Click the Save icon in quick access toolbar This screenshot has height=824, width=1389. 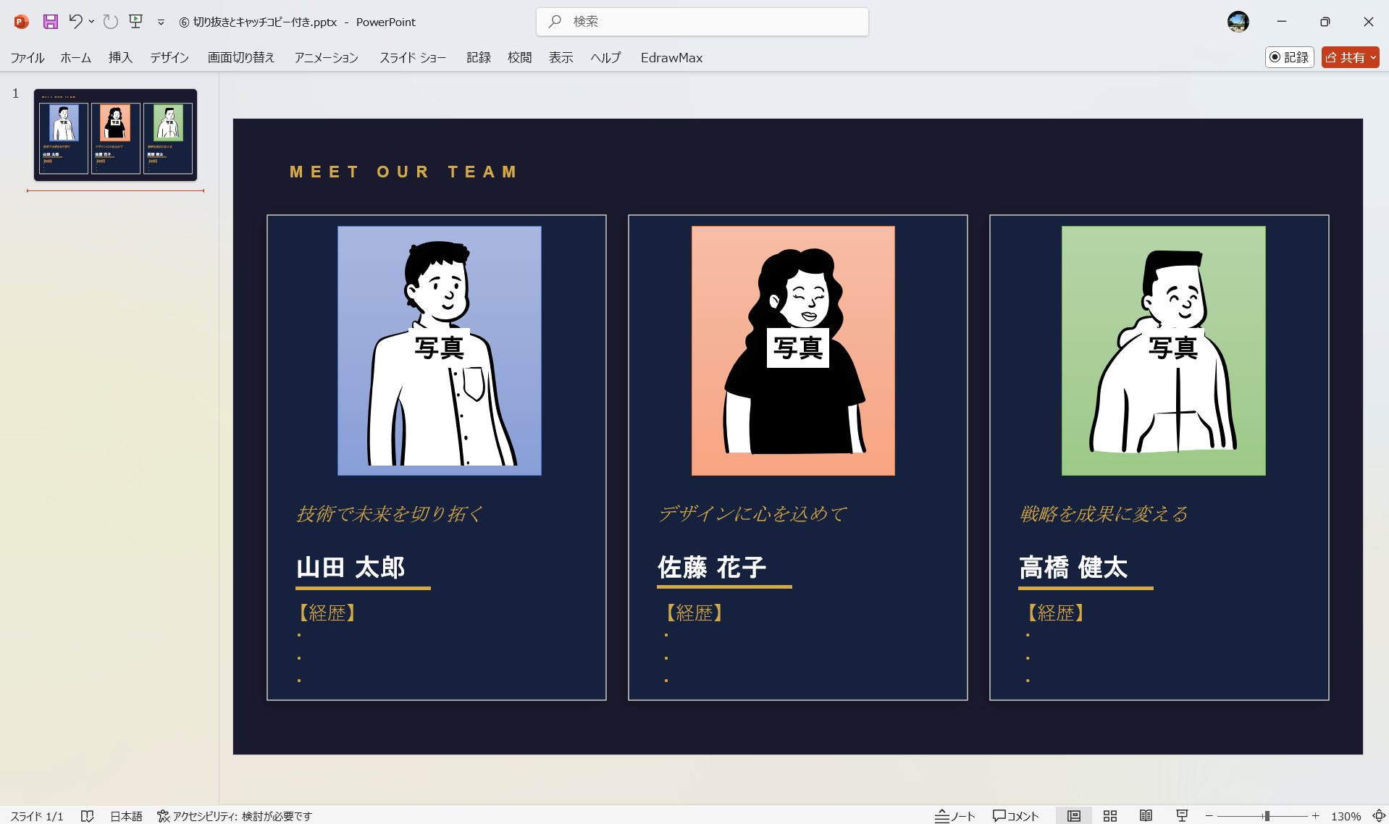[x=50, y=22]
